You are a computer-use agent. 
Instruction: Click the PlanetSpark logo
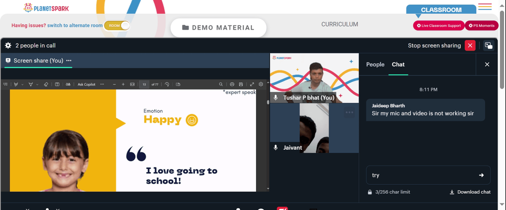pyautogui.click(x=46, y=8)
